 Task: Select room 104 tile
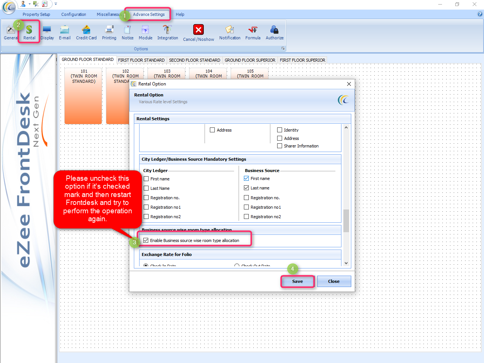click(208, 73)
